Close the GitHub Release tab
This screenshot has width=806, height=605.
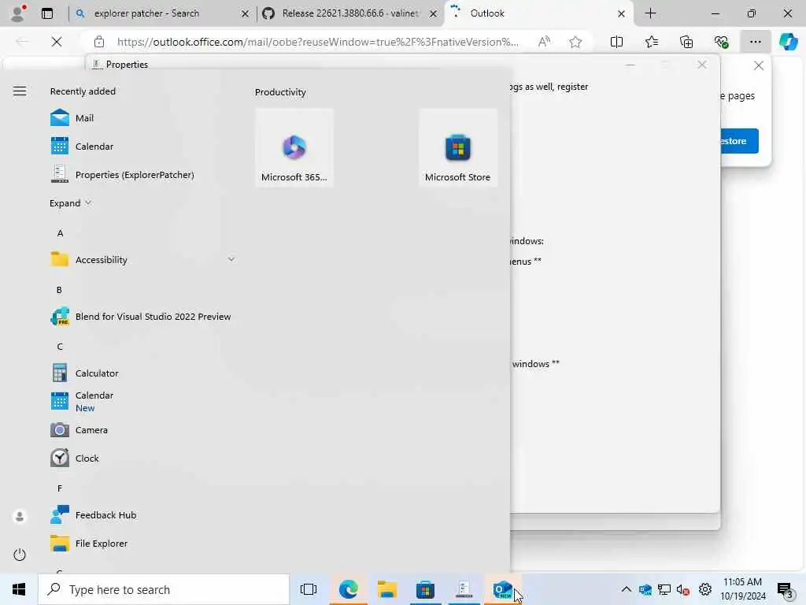[x=434, y=14]
